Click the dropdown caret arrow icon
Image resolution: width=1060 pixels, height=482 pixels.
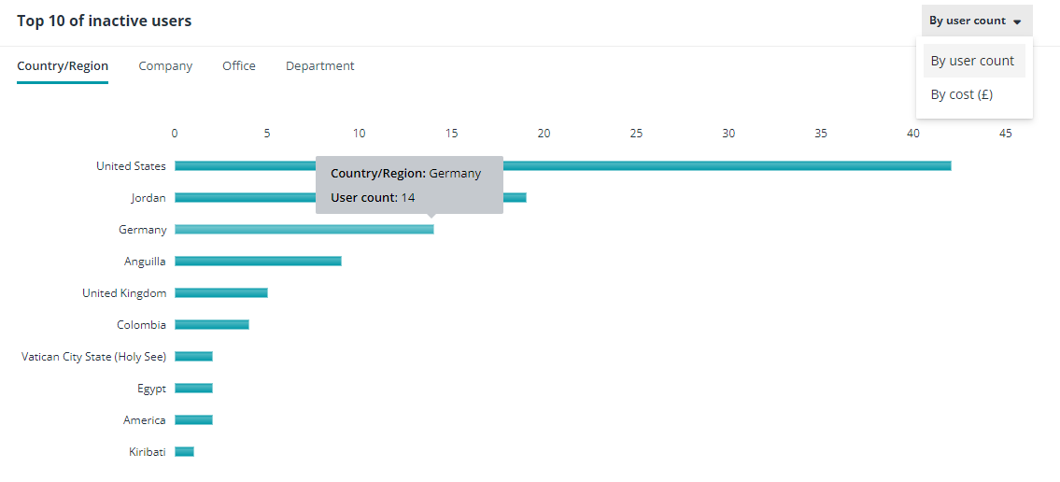point(1017,21)
